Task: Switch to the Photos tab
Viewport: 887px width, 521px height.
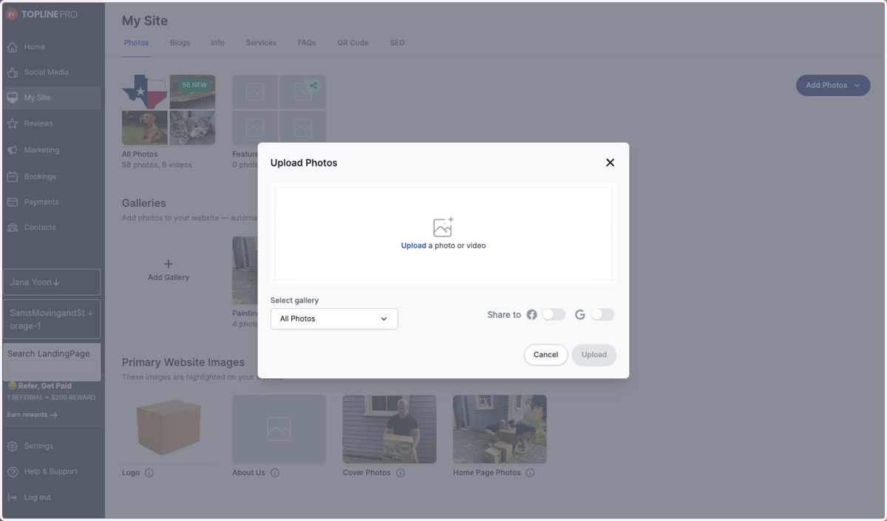Action: pyautogui.click(x=136, y=43)
